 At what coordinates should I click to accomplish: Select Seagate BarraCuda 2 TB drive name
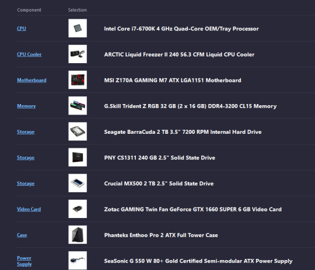183,131
